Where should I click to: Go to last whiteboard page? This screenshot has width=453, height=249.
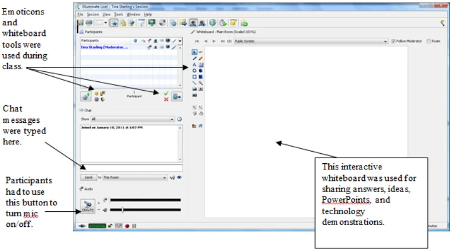tap(223, 41)
